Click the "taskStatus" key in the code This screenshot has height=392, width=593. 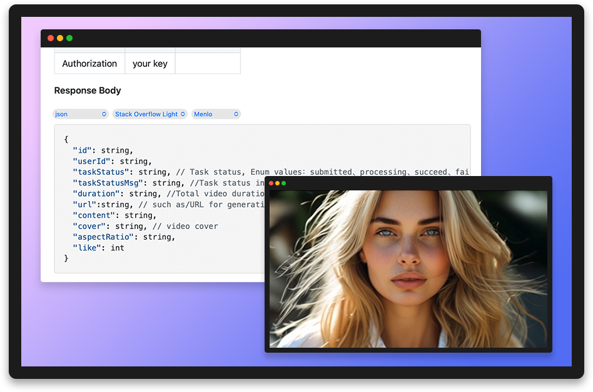[x=101, y=172]
